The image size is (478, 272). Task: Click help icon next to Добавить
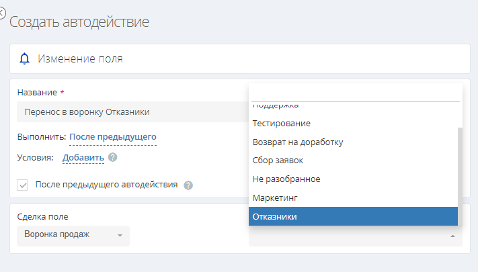pos(113,158)
